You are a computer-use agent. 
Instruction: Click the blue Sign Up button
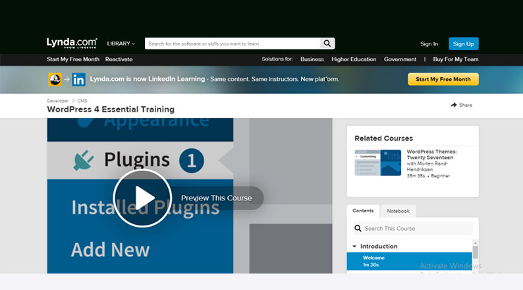[x=464, y=43]
